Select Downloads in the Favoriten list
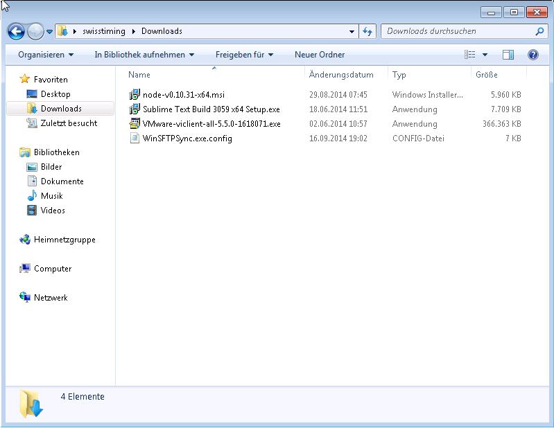This screenshot has height=428, width=554. point(61,109)
